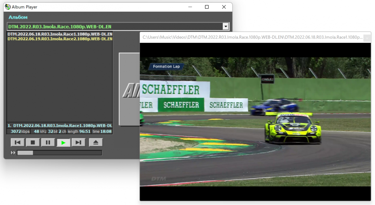Click the Album Player title bar icon
Screen dimensions: 375x205
pos(7,7)
